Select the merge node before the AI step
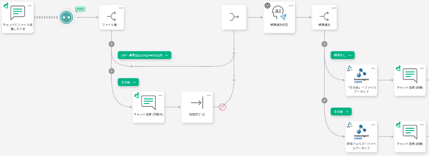Viewport: 429px width, 156px height. 234,17
